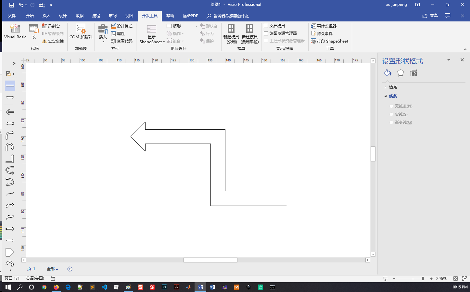
Task: Click macro recording icon in status bar
Action: tap(53, 278)
